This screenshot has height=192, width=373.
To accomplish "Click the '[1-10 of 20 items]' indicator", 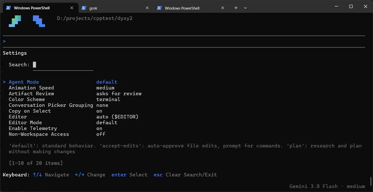I will 36,163.
